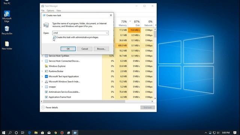Click the horizontal scrollbar right arrow

152,101
